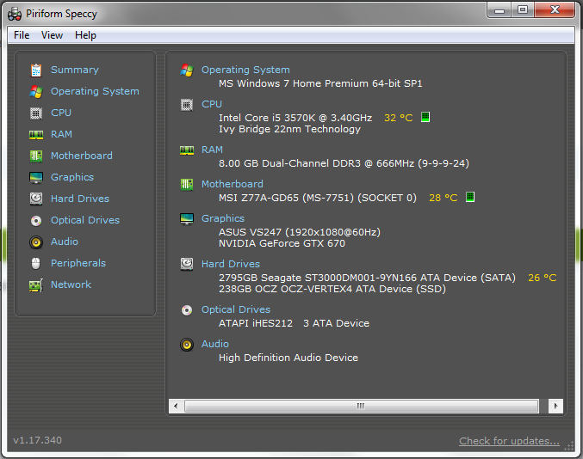Image resolution: width=583 pixels, height=459 pixels.
Task: Open the RAM section from sidebar
Action: click(x=61, y=134)
